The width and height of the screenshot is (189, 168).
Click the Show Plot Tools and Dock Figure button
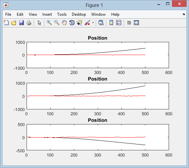coord(136,23)
